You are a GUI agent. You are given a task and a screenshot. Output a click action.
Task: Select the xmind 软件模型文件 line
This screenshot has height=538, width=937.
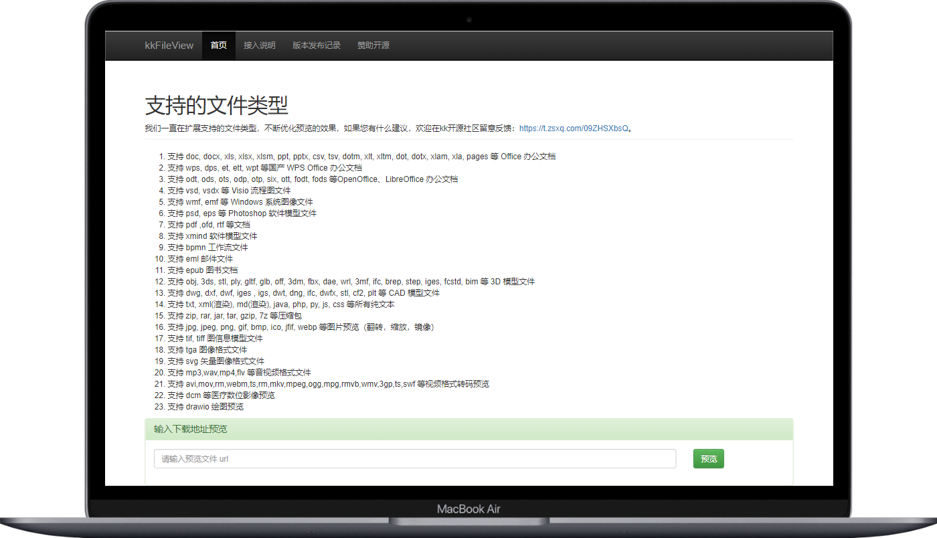tap(212, 236)
